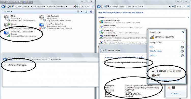Click the Search Troubleshooting field

pyautogui.click(x=183, y=6)
